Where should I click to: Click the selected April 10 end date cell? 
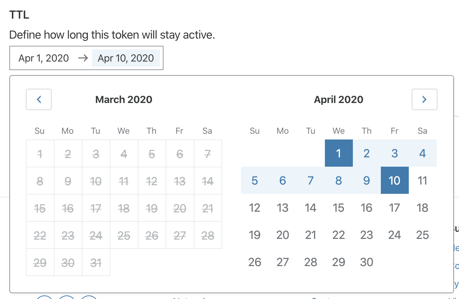pyautogui.click(x=394, y=180)
